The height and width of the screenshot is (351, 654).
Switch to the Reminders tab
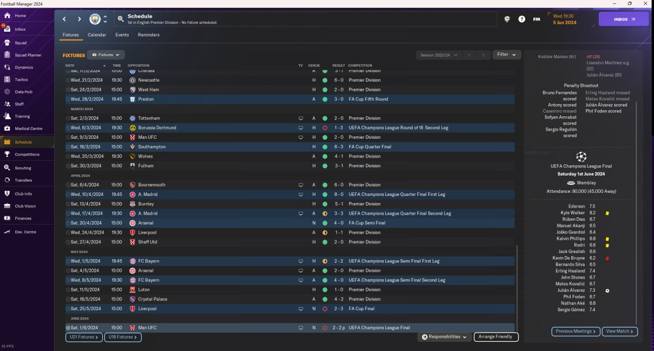click(149, 35)
